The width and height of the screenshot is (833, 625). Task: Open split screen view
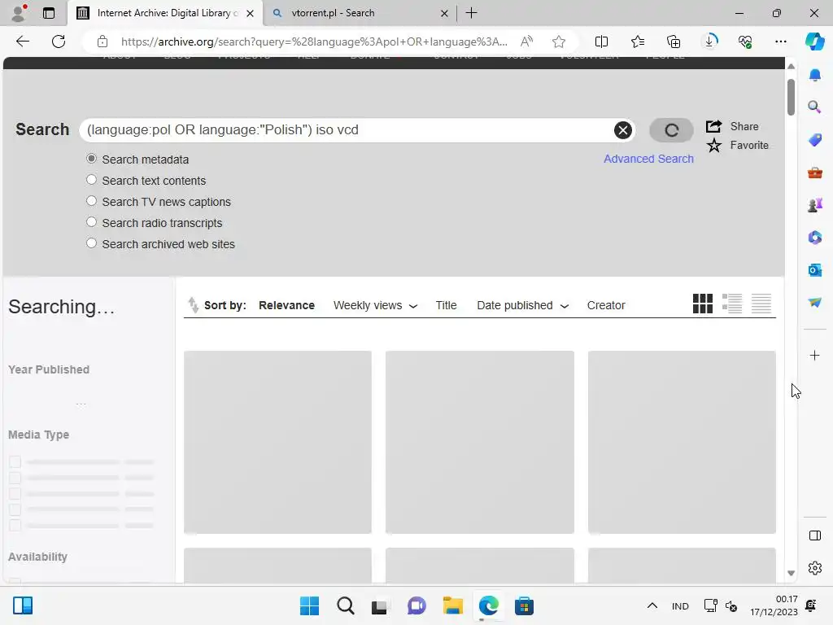[x=601, y=42]
